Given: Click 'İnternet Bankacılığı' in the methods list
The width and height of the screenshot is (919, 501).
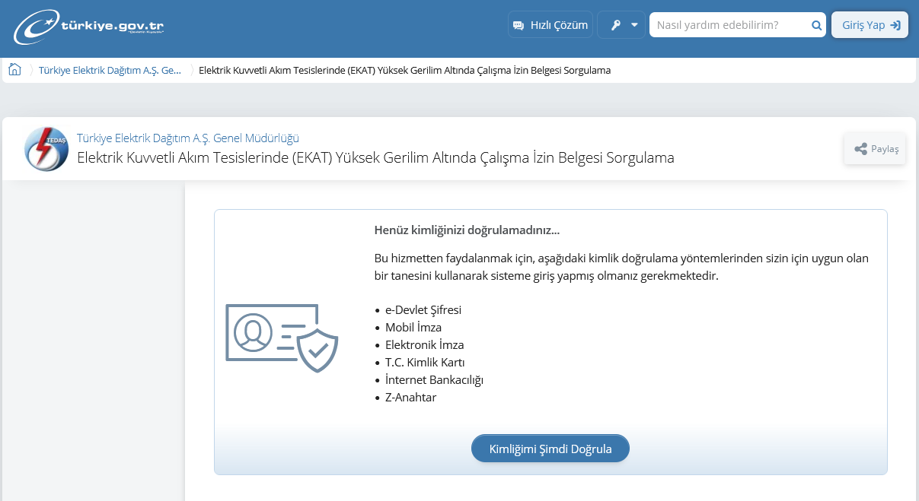Looking at the screenshot, I should pyautogui.click(x=434, y=379).
